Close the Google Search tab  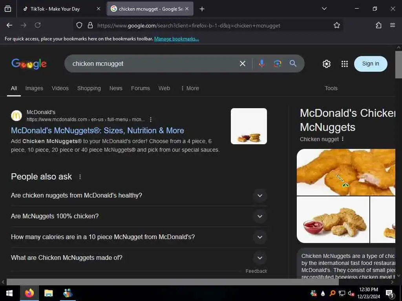tap(187, 9)
